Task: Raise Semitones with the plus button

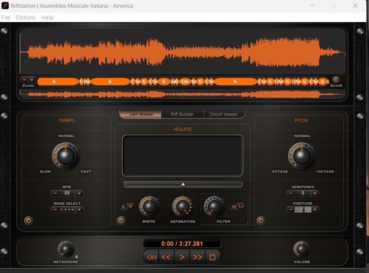Action: click(315, 193)
